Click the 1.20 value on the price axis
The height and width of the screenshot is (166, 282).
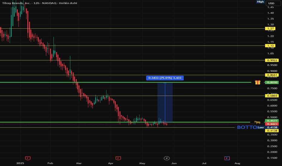tap(271, 36)
